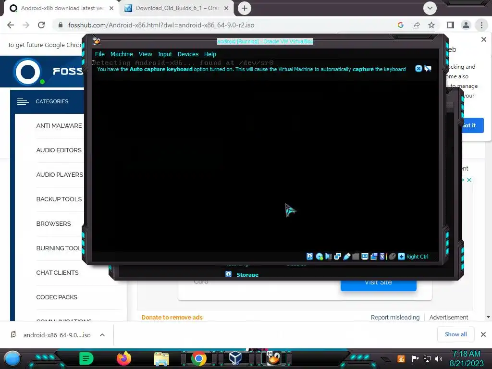Open the android-x86_64-9.0 iso download options arrow
Image resolution: width=492 pixels, height=369 pixels.
pyautogui.click(x=102, y=335)
